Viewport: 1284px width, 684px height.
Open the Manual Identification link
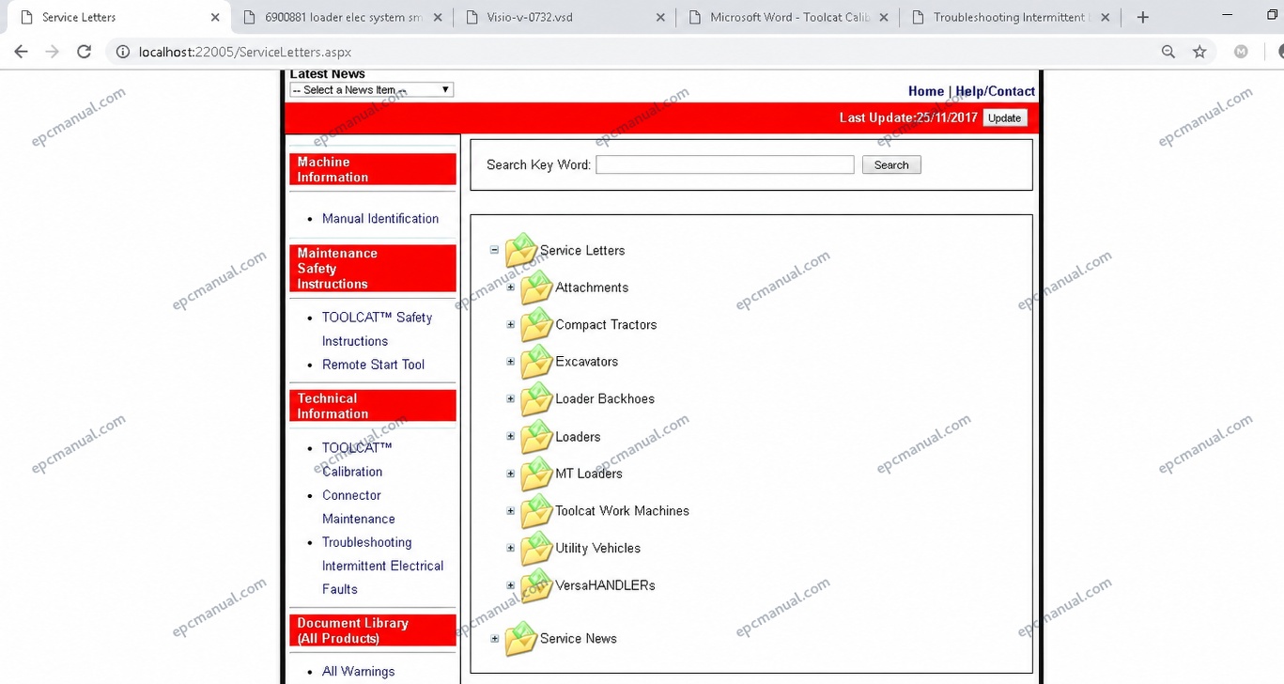(x=380, y=219)
